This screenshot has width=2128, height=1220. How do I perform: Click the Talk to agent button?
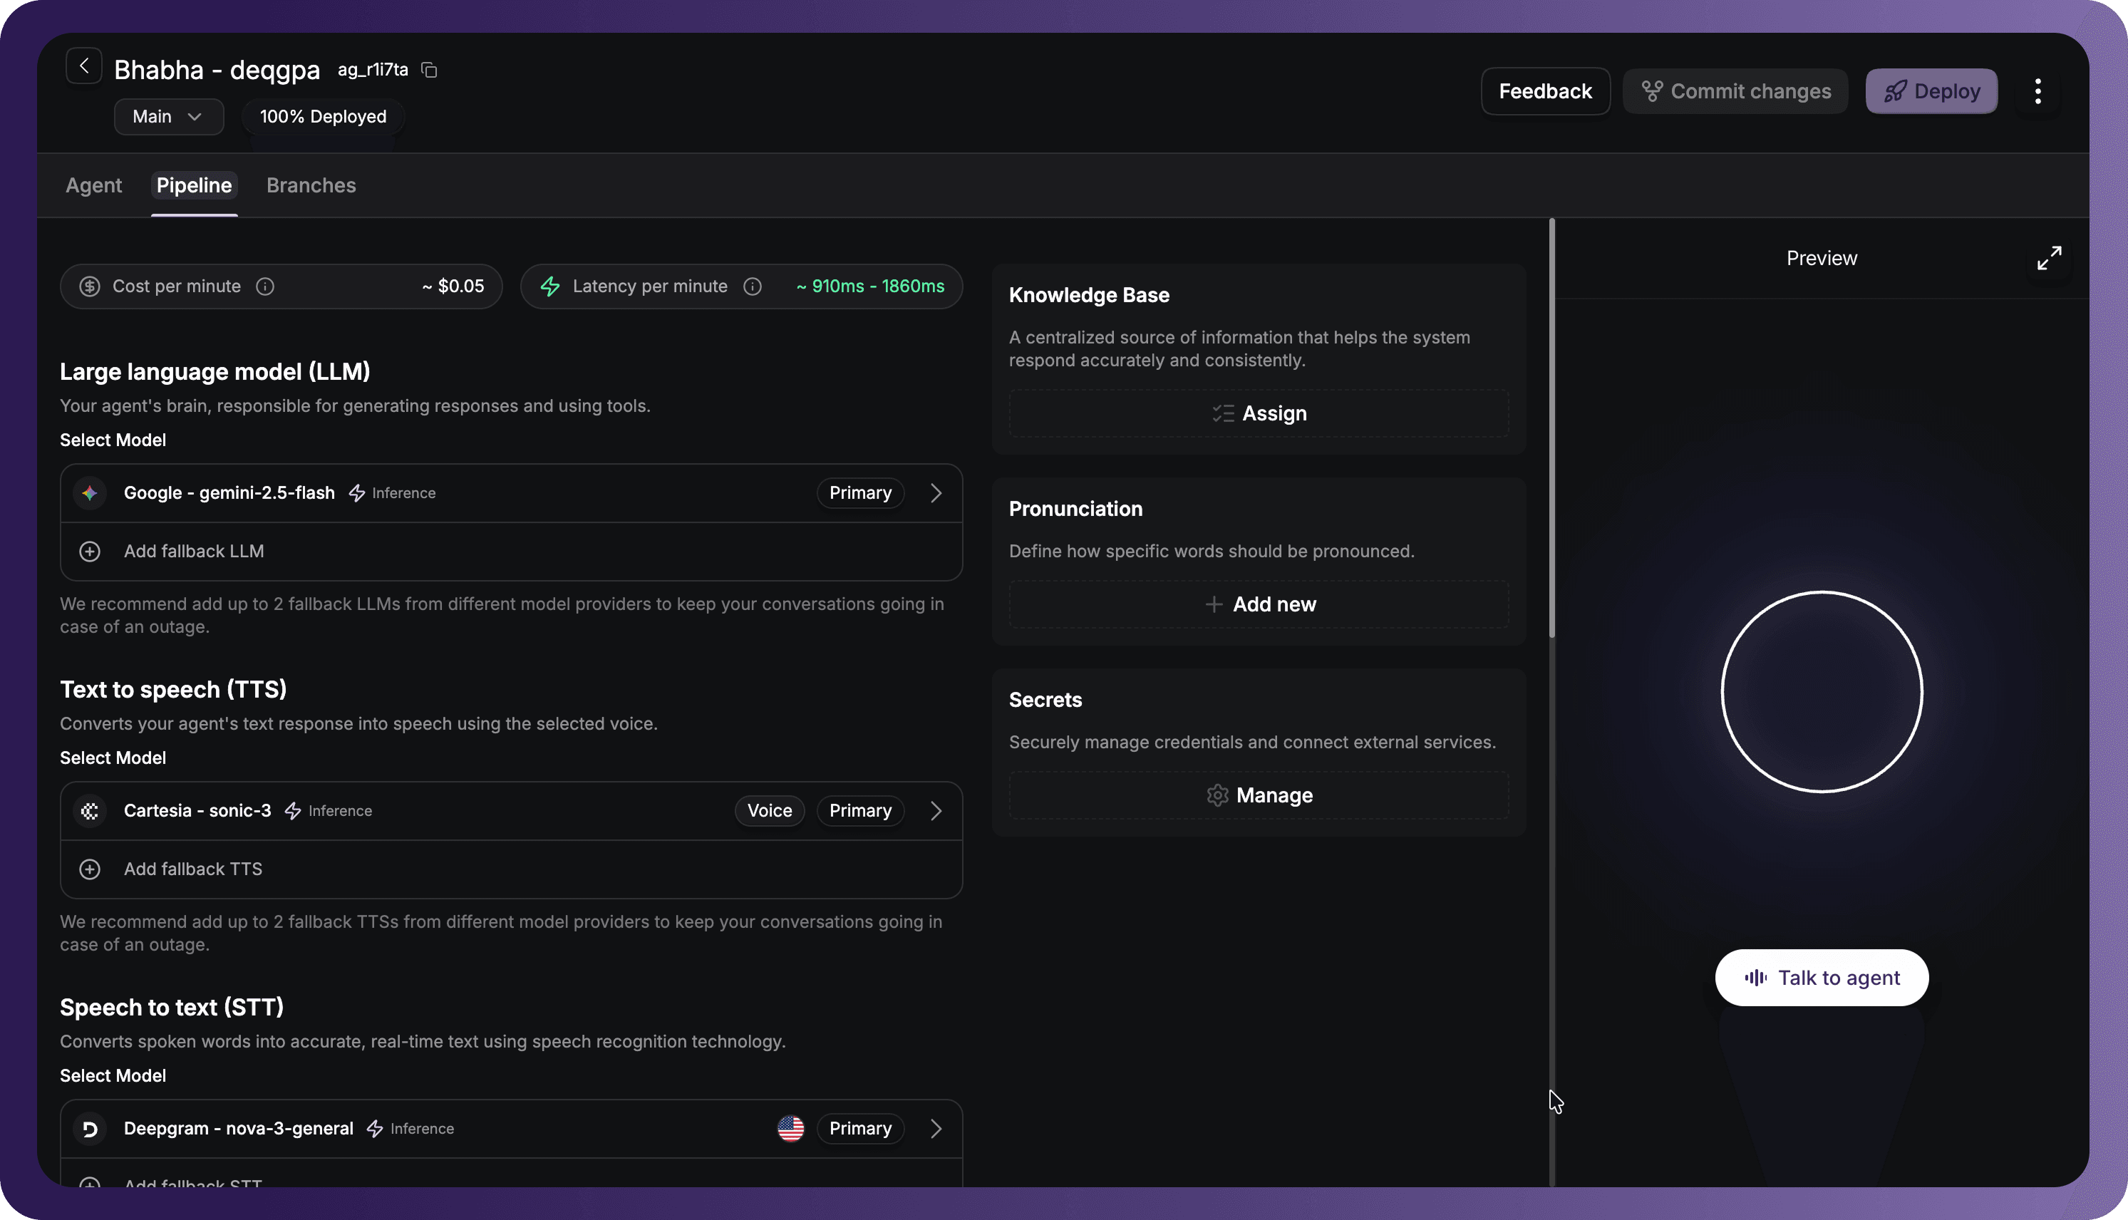(x=1822, y=978)
